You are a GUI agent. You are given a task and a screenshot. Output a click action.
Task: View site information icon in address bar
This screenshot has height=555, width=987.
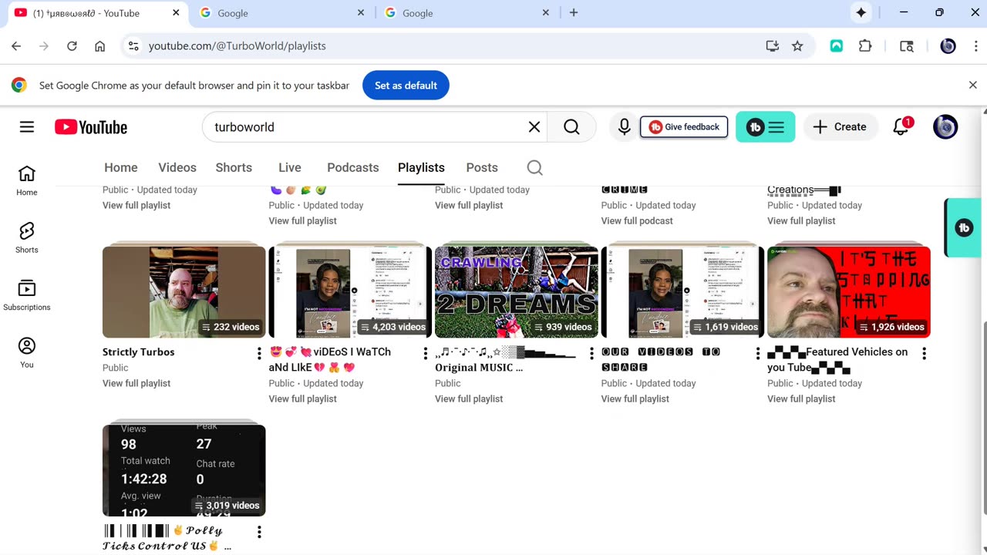pyautogui.click(x=133, y=46)
